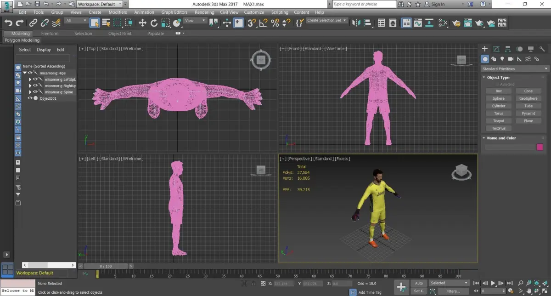Click the time slider 0 / 100 handle
551x296 pixels.
coord(106,266)
